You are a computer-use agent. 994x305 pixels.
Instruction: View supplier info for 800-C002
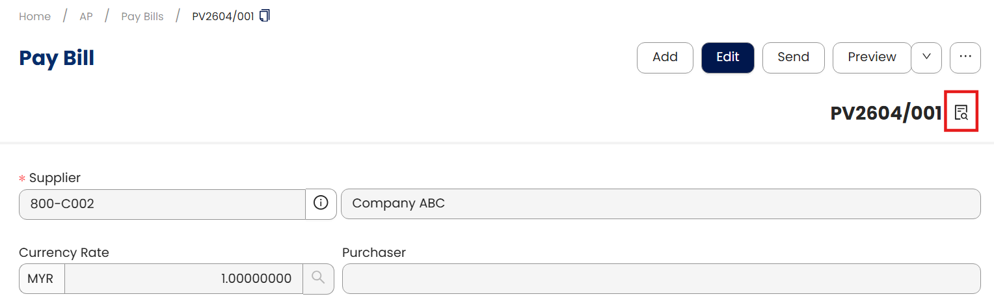pos(321,204)
